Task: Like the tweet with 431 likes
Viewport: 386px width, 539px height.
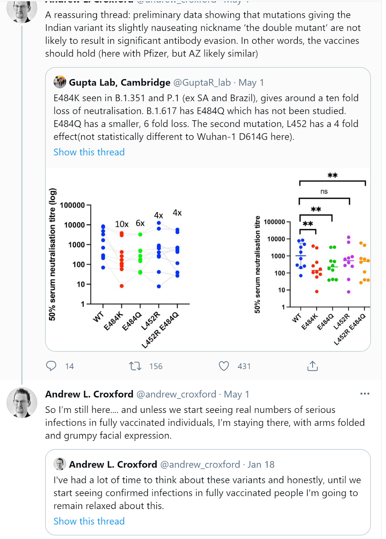Action: click(x=224, y=366)
